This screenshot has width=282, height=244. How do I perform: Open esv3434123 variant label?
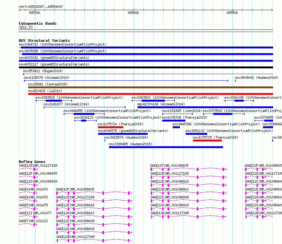tap(118, 117)
